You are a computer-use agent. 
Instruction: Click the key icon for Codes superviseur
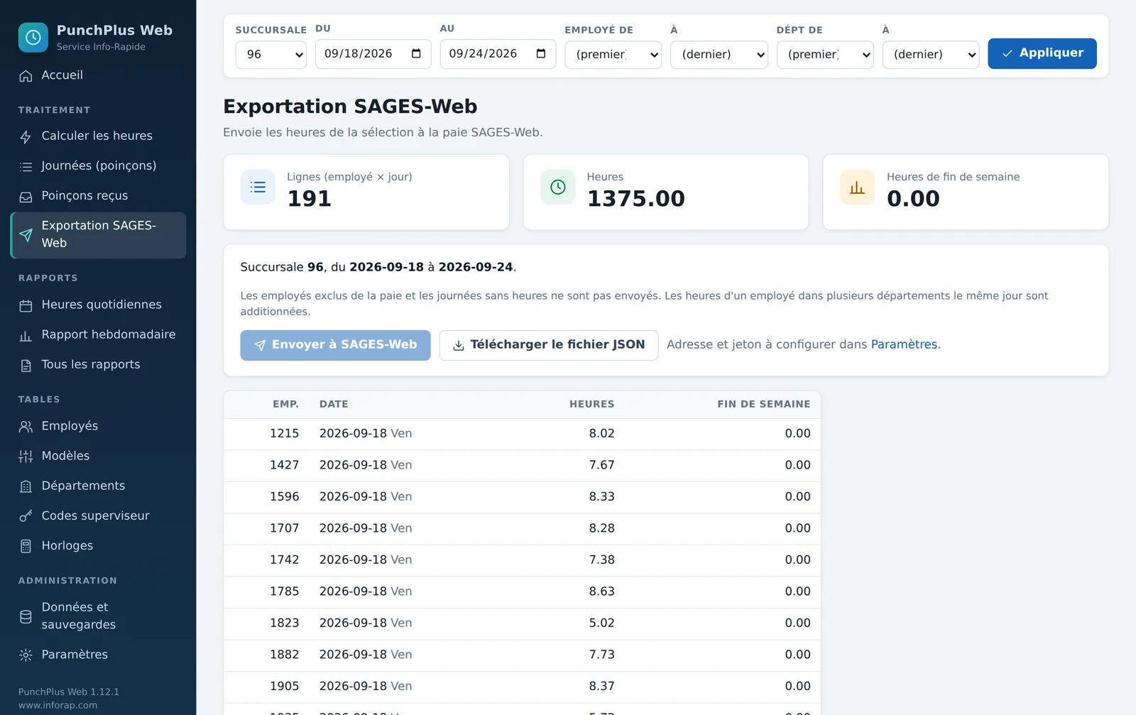click(26, 516)
